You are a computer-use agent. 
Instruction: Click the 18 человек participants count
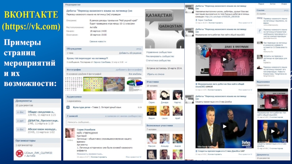point(152,86)
